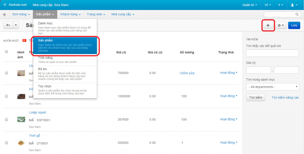Screen dimensions: 304x154
Task: Check the Loligo squid row checkbox
Action: click(6, 120)
